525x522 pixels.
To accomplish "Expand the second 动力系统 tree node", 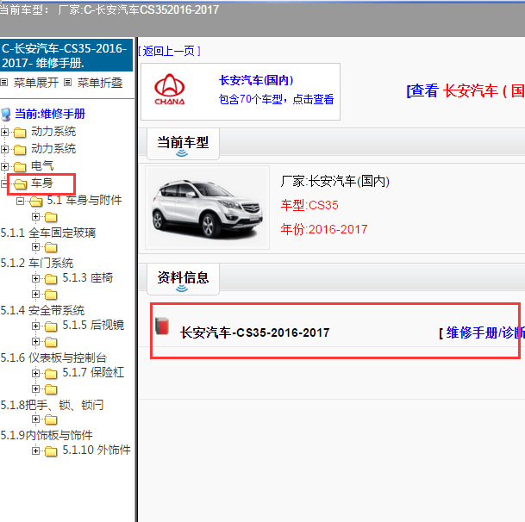I will (x=4, y=149).
